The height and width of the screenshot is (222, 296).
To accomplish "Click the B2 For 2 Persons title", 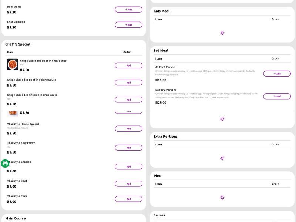I will point(166,90).
